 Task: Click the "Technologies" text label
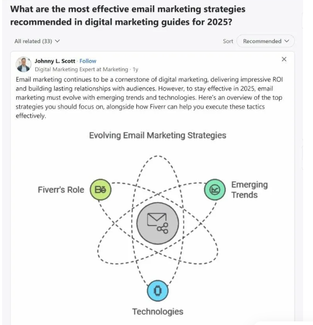(157, 311)
